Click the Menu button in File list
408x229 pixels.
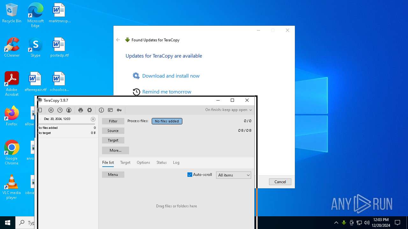click(x=113, y=175)
